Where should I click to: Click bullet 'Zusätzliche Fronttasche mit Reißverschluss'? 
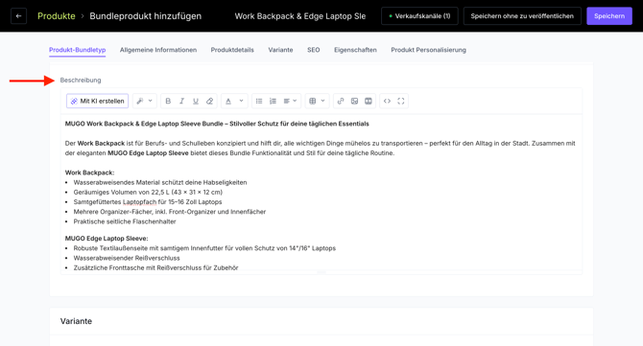pyautogui.click(x=155, y=267)
